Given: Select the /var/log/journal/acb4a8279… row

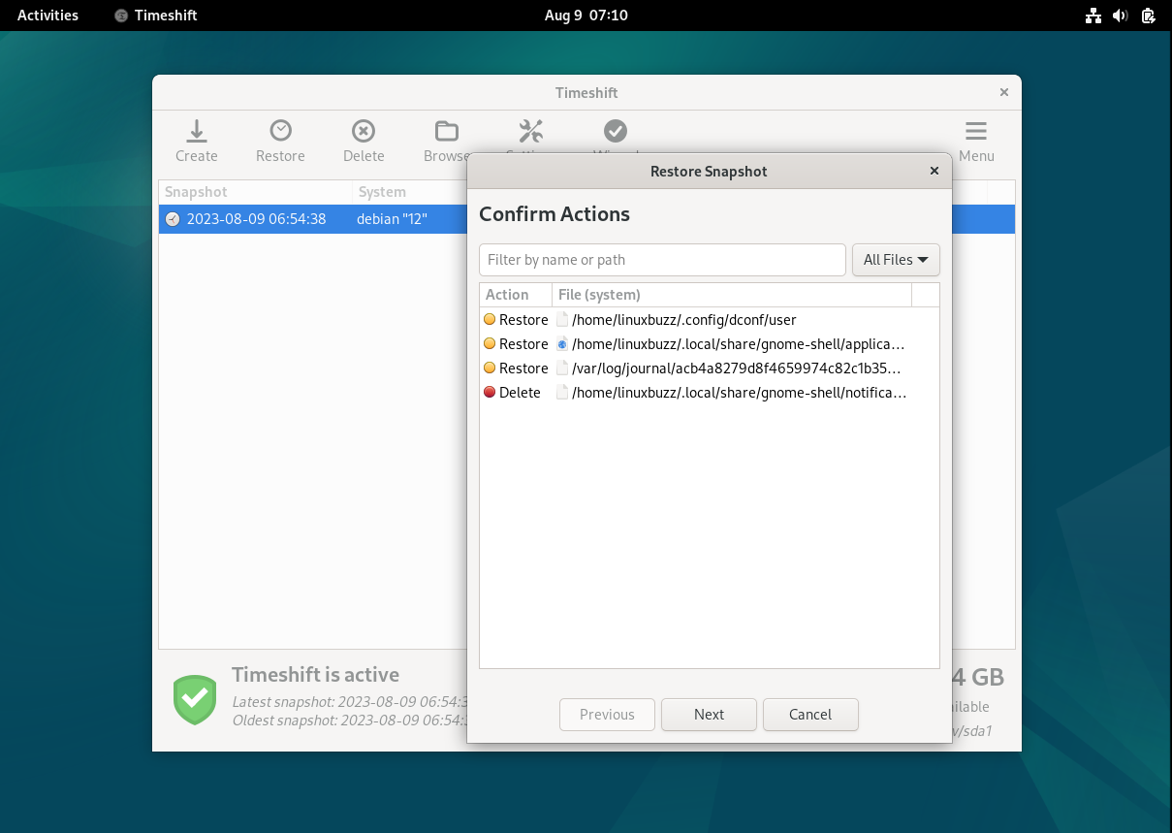Looking at the screenshot, I should (x=709, y=368).
